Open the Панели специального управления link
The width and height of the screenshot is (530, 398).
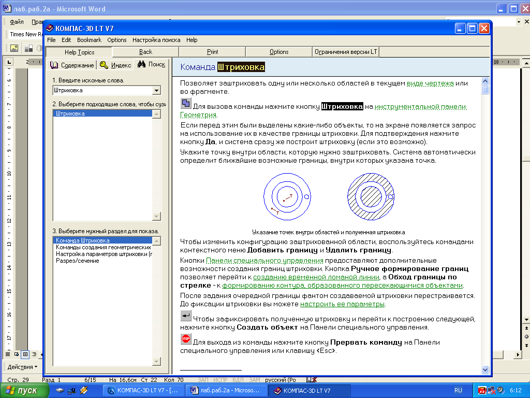coord(264,261)
